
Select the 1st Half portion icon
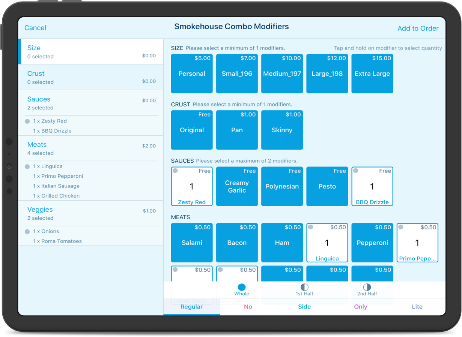[304, 289]
